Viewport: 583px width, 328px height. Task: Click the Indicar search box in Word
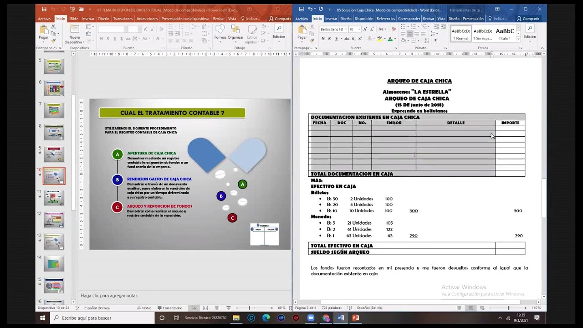point(498,19)
